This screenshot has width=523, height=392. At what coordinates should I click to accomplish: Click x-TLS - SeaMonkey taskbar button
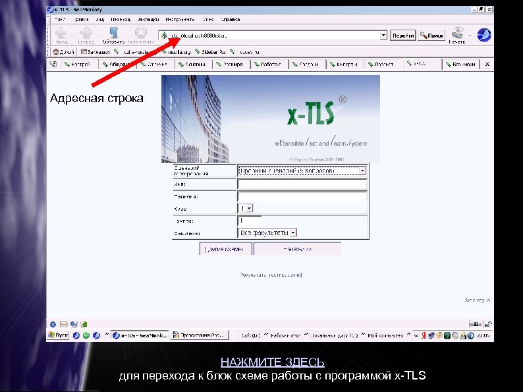coord(140,335)
